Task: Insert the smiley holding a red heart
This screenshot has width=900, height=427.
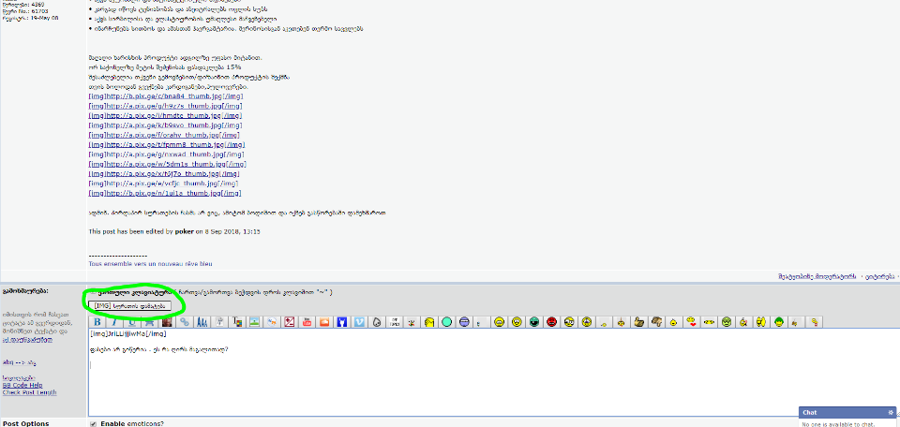Action: [692, 322]
